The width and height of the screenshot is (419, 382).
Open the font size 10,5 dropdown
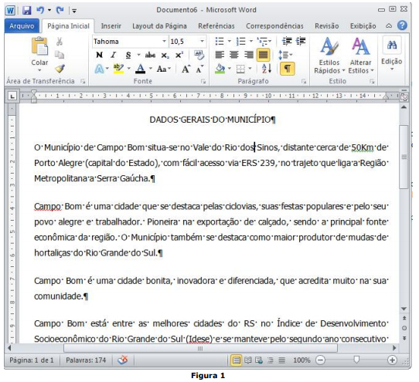(x=203, y=42)
